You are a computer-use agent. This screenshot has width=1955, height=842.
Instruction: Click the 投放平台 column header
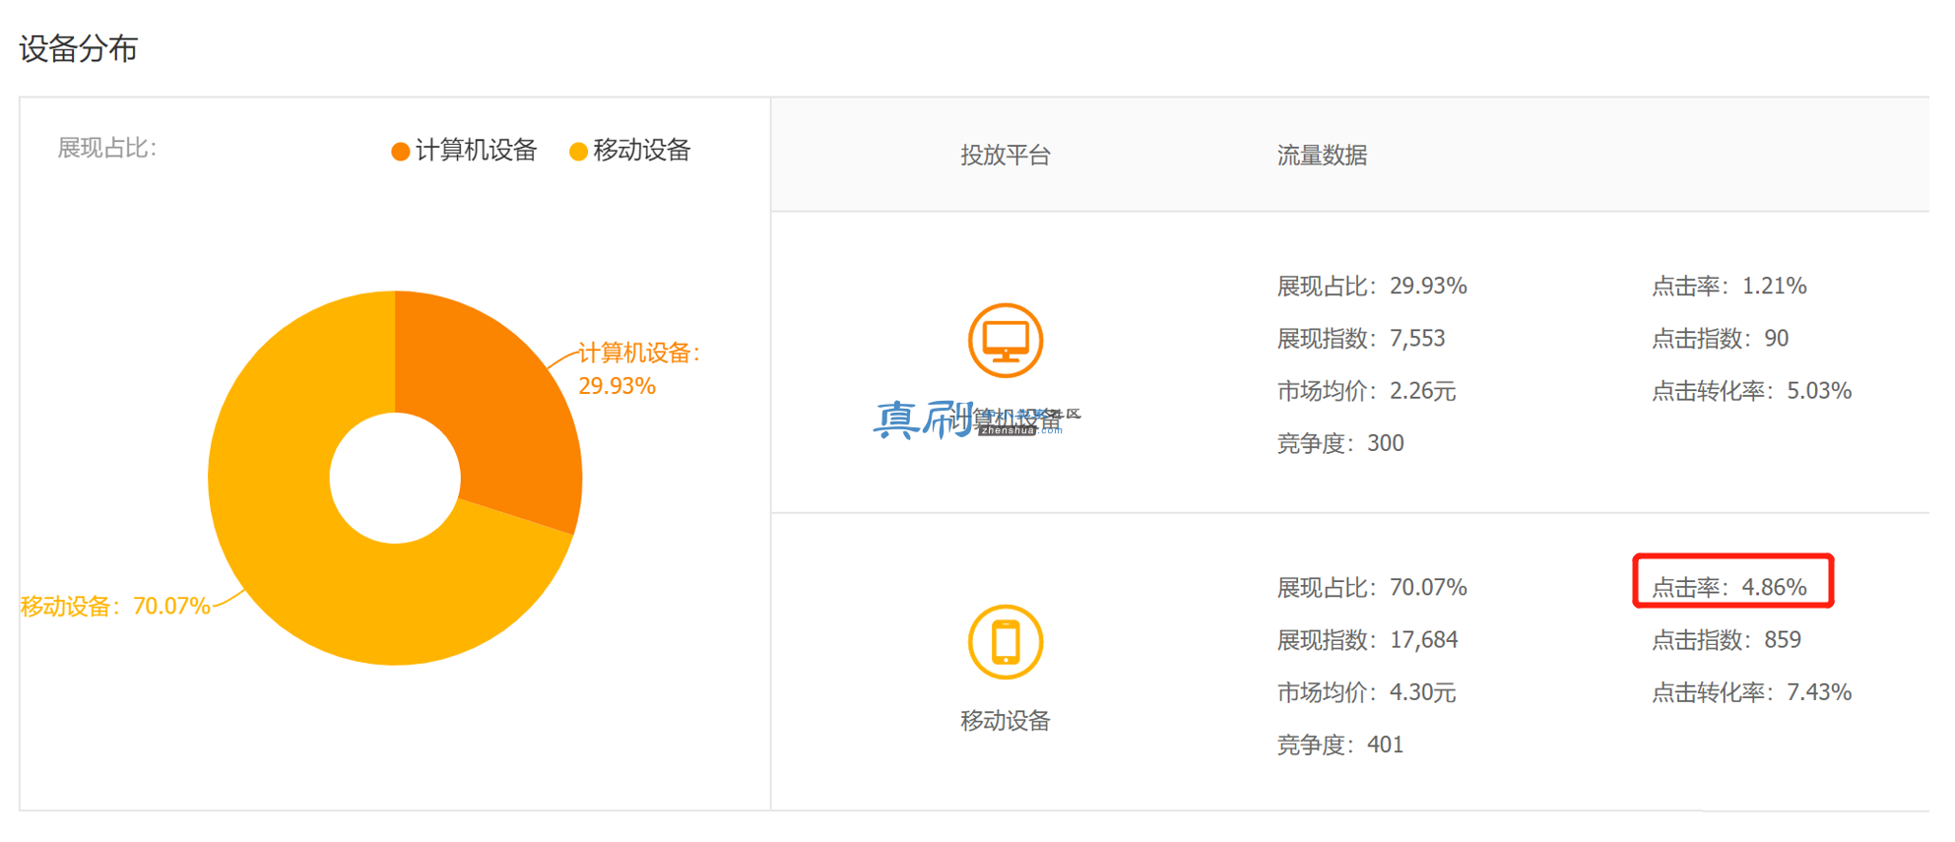(x=1006, y=155)
